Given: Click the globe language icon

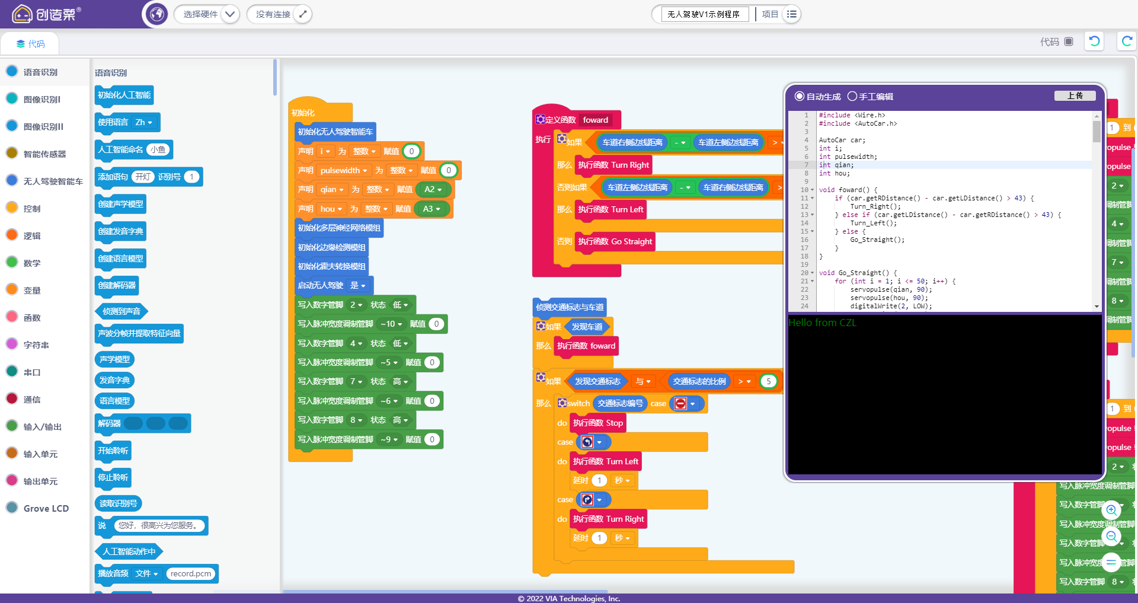Looking at the screenshot, I should coord(157,14).
